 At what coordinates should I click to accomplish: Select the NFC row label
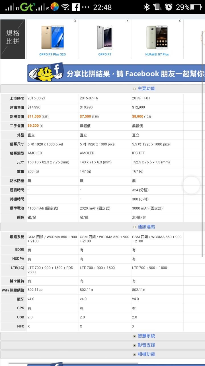tap(21, 326)
